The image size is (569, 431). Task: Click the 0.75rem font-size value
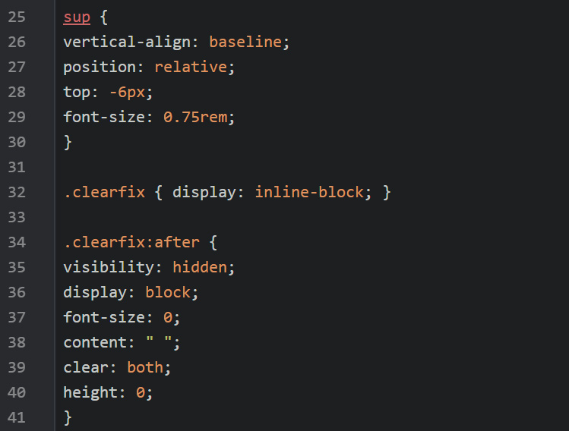click(x=195, y=117)
